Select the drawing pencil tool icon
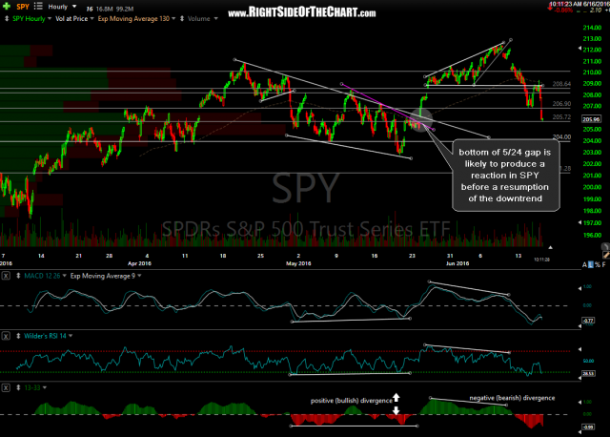This screenshot has height=437, width=610. point(606,255)
